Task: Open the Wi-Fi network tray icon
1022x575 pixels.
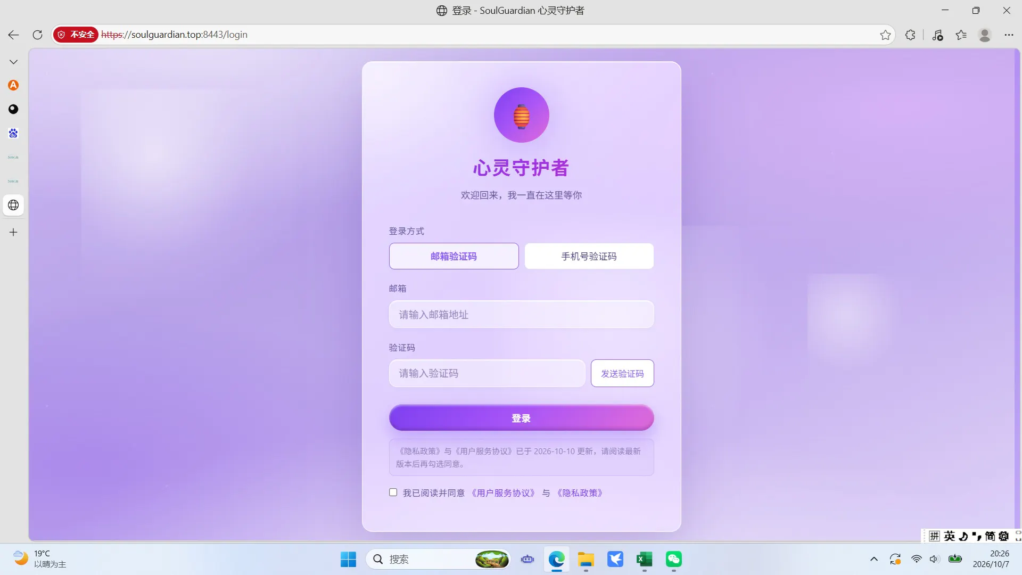Action: point(916,559)
